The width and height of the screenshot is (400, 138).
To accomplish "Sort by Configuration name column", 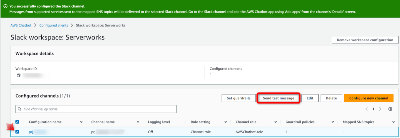I will [x=81, y=122].
